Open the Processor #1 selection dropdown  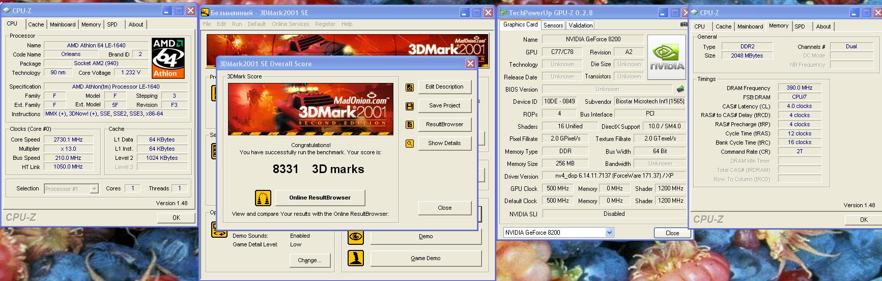click(x=94, y=188)
